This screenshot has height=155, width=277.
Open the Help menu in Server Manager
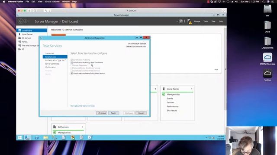pos(221,21)
